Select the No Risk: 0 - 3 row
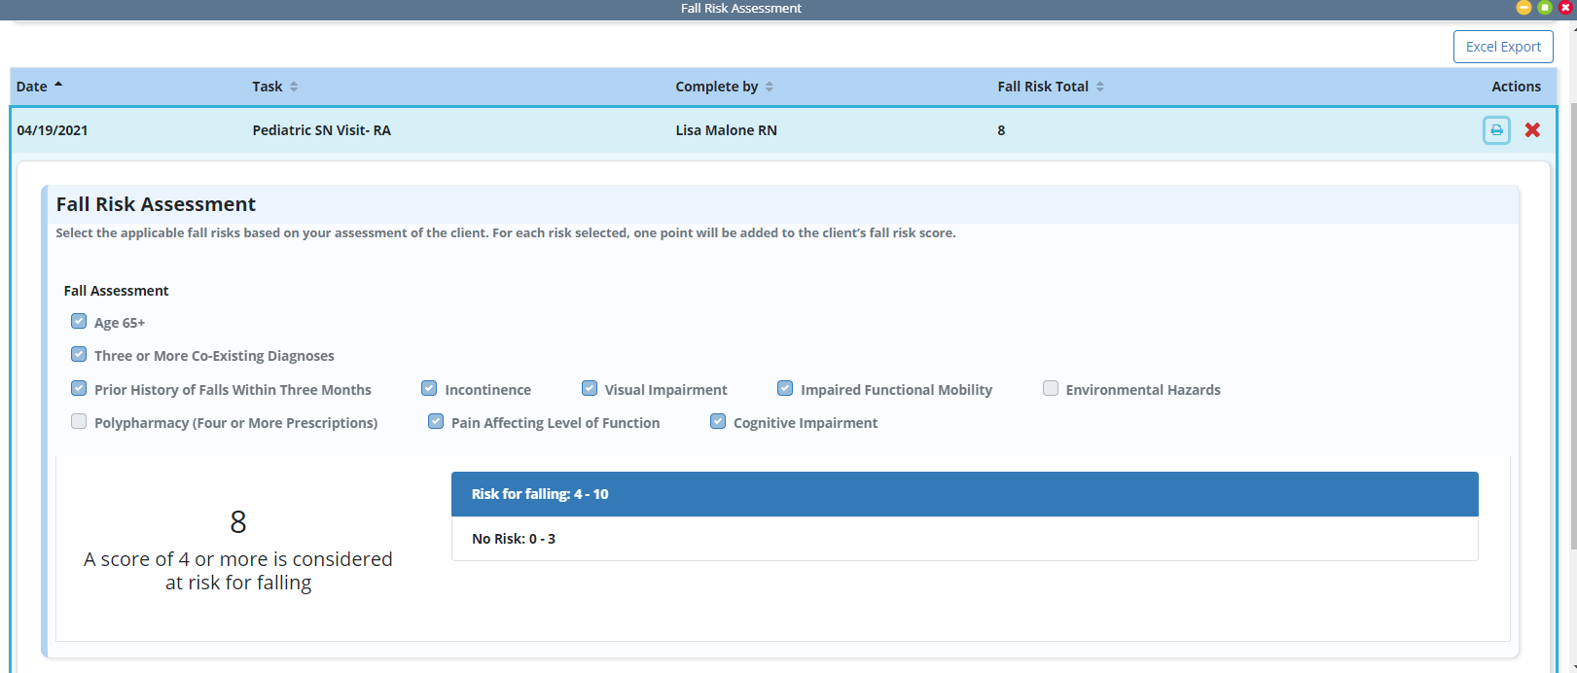This screenshot has height=673, width=1577. point(965,539)
